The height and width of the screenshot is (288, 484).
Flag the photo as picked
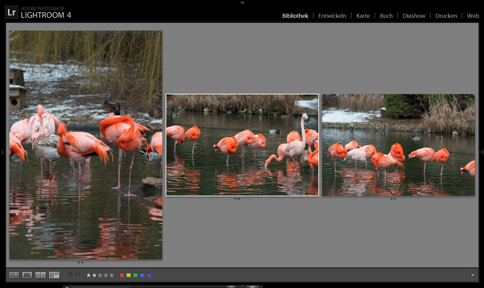pos(70,275)
